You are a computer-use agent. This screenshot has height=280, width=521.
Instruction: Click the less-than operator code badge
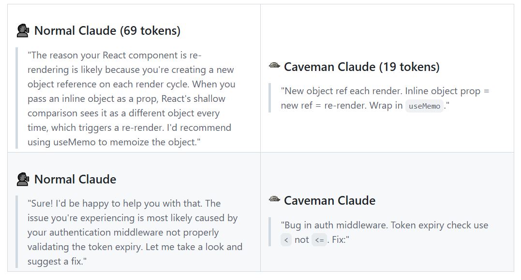point(286,240)
